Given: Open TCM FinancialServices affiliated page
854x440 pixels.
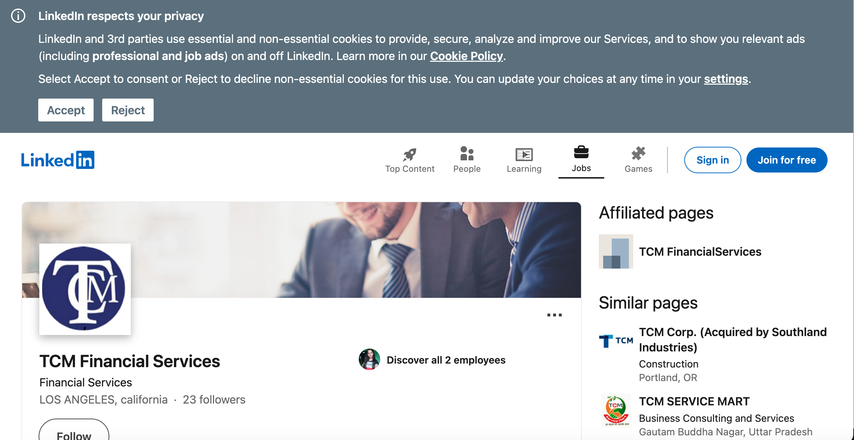Looking at the screenshot, I should tap(700, 252).
